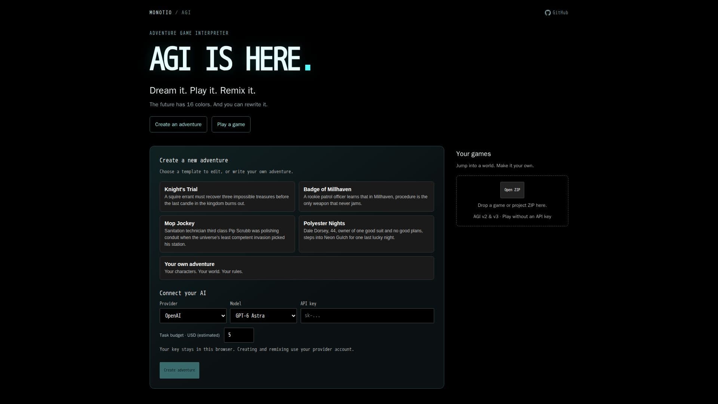Click 'Choose a template to edit' instruction text
This screenshot has width=718, height=404.
point(226,172)
